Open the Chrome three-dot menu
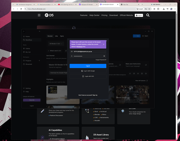 [x=175, y=9]
